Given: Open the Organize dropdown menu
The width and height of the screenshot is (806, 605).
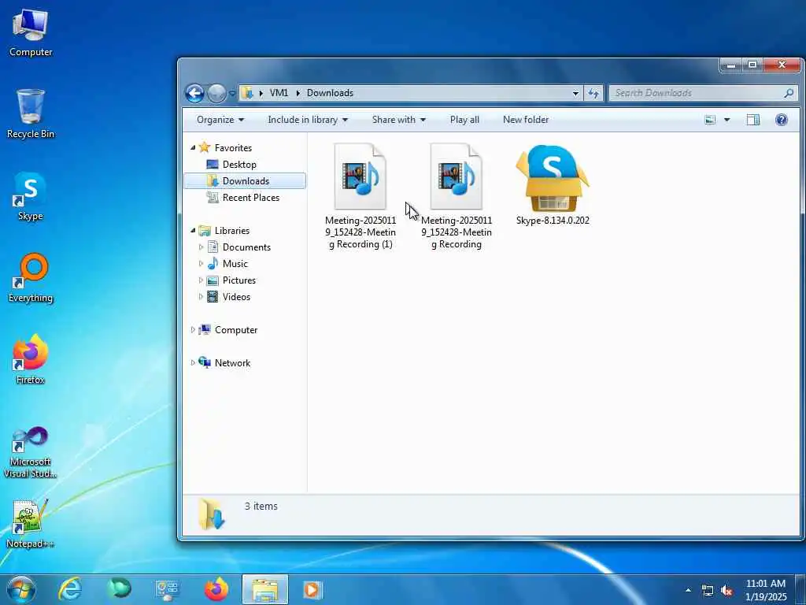Looking at the screenshot, I should (220, 120).
